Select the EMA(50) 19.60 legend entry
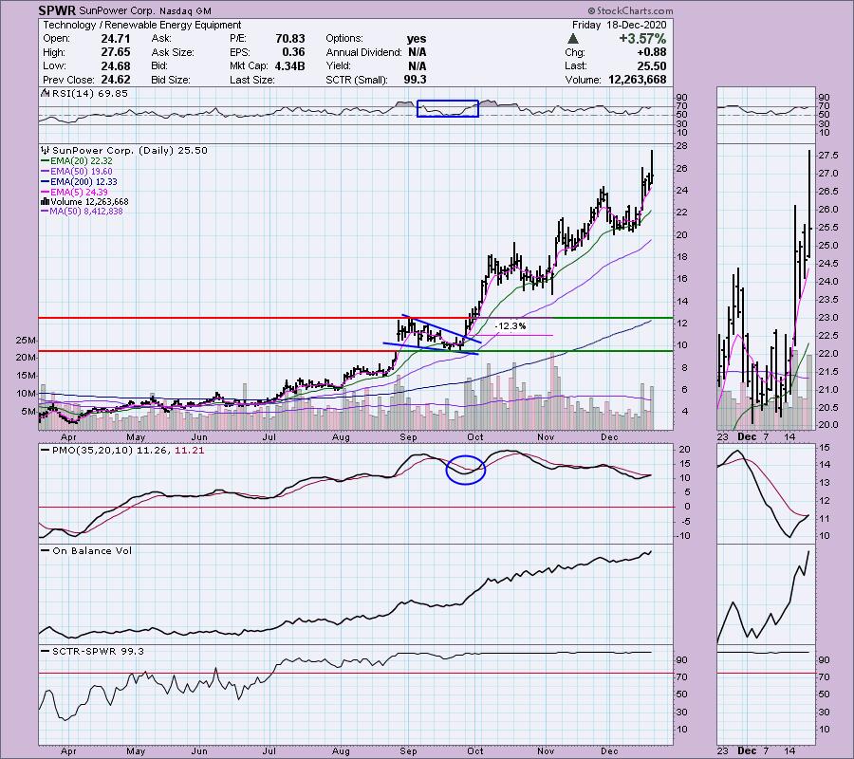Image resolution: width=854 pixels, height=759 pixels. tap(79, 173)
